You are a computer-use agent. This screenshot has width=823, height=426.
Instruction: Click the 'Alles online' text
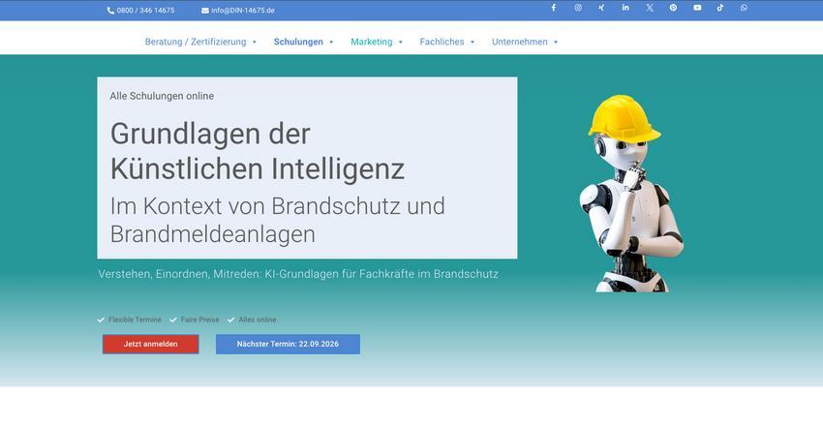click(x=258, y=319)
